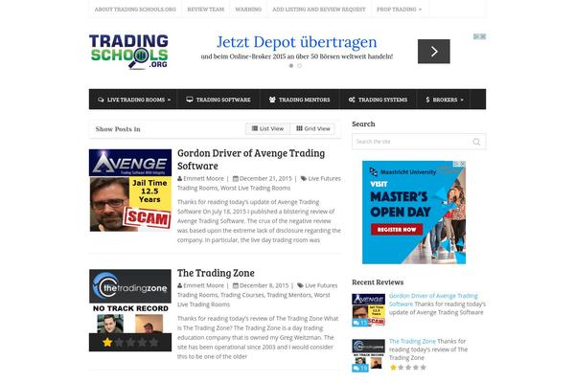Open The Trading Zone link in Recent Reviews
This screenshot has width=575, height=383.
point(412,341)
